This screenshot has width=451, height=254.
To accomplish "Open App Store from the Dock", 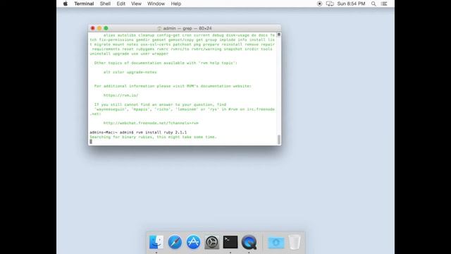I will tap(193, 242).
